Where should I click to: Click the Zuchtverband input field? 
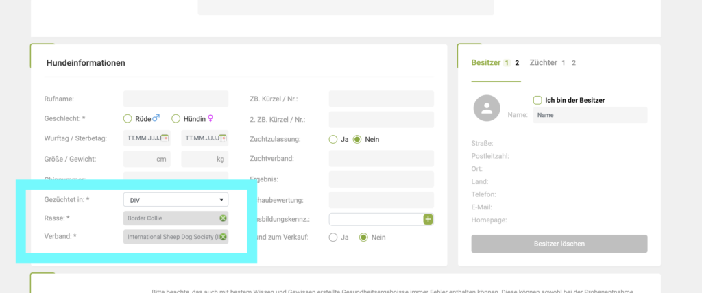point(381,159)
